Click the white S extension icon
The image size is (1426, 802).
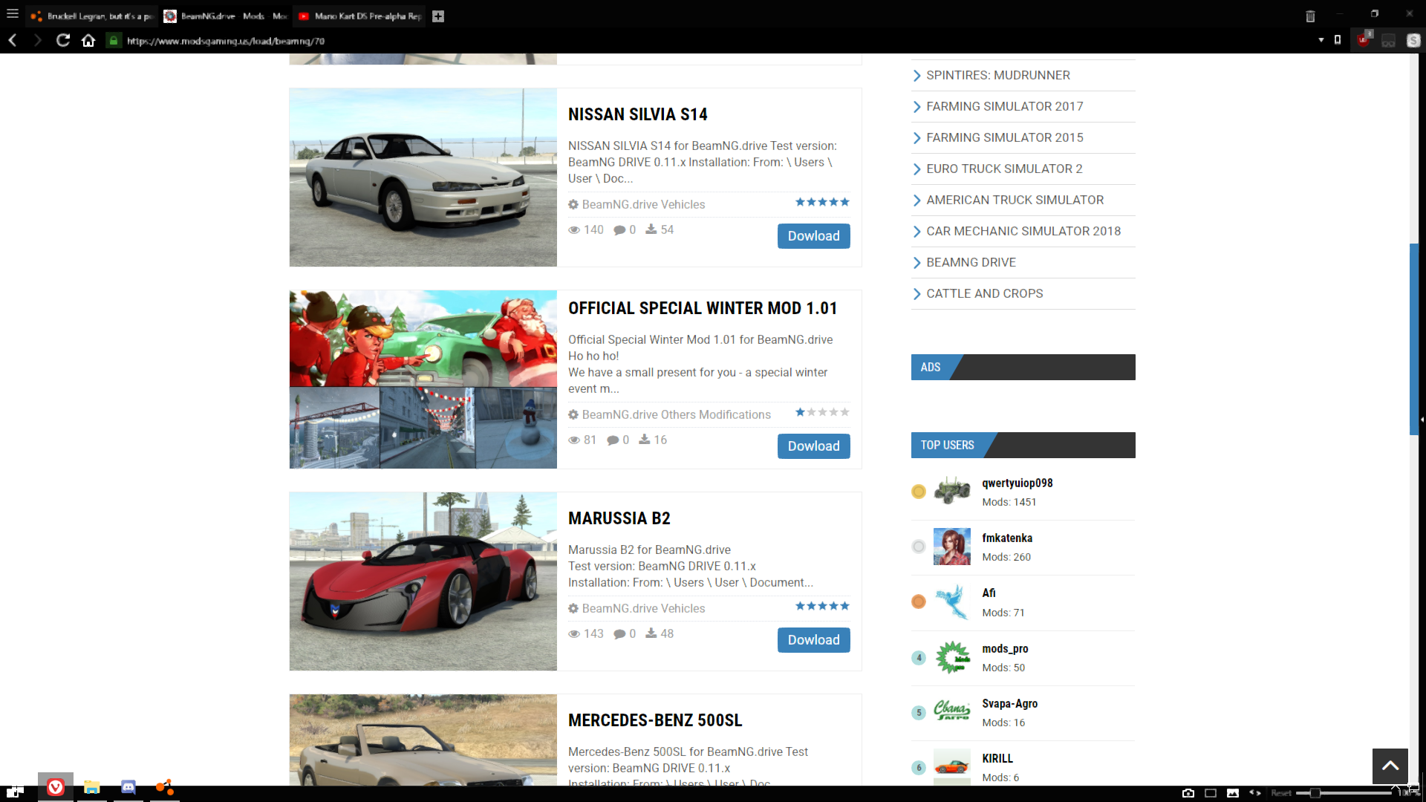click(x=1413, y=41)
